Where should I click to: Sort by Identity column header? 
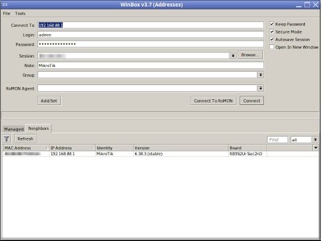pos(114,148)
